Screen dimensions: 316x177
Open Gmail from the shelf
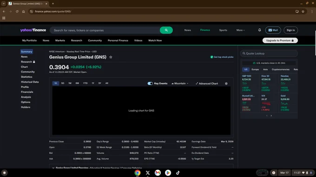(158, 172)
